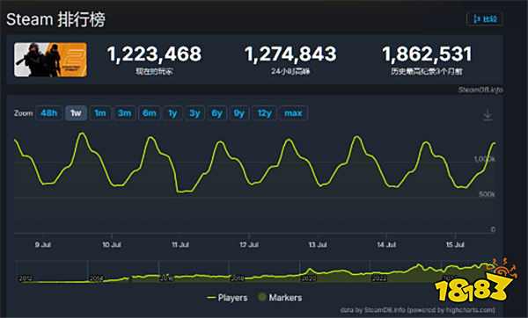The image size is (528, 318).
Task: Set chart zoom to 12y
Action: pos(265,113)
